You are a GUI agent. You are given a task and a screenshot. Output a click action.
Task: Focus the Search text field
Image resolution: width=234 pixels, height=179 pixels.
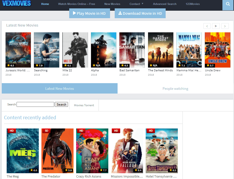click(x=35, y=104)
